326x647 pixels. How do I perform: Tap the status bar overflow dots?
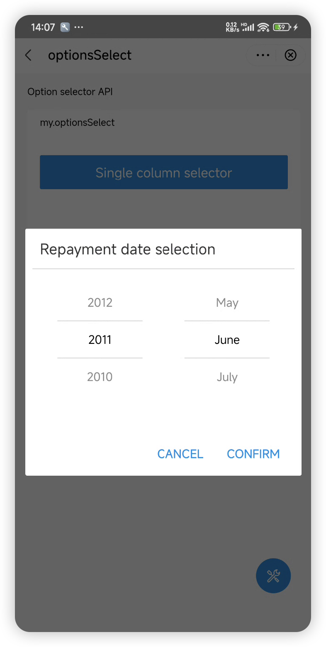tap(78, 27)
